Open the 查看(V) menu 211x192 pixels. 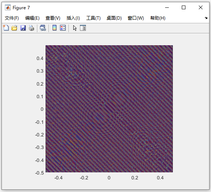tap(53, 18)
